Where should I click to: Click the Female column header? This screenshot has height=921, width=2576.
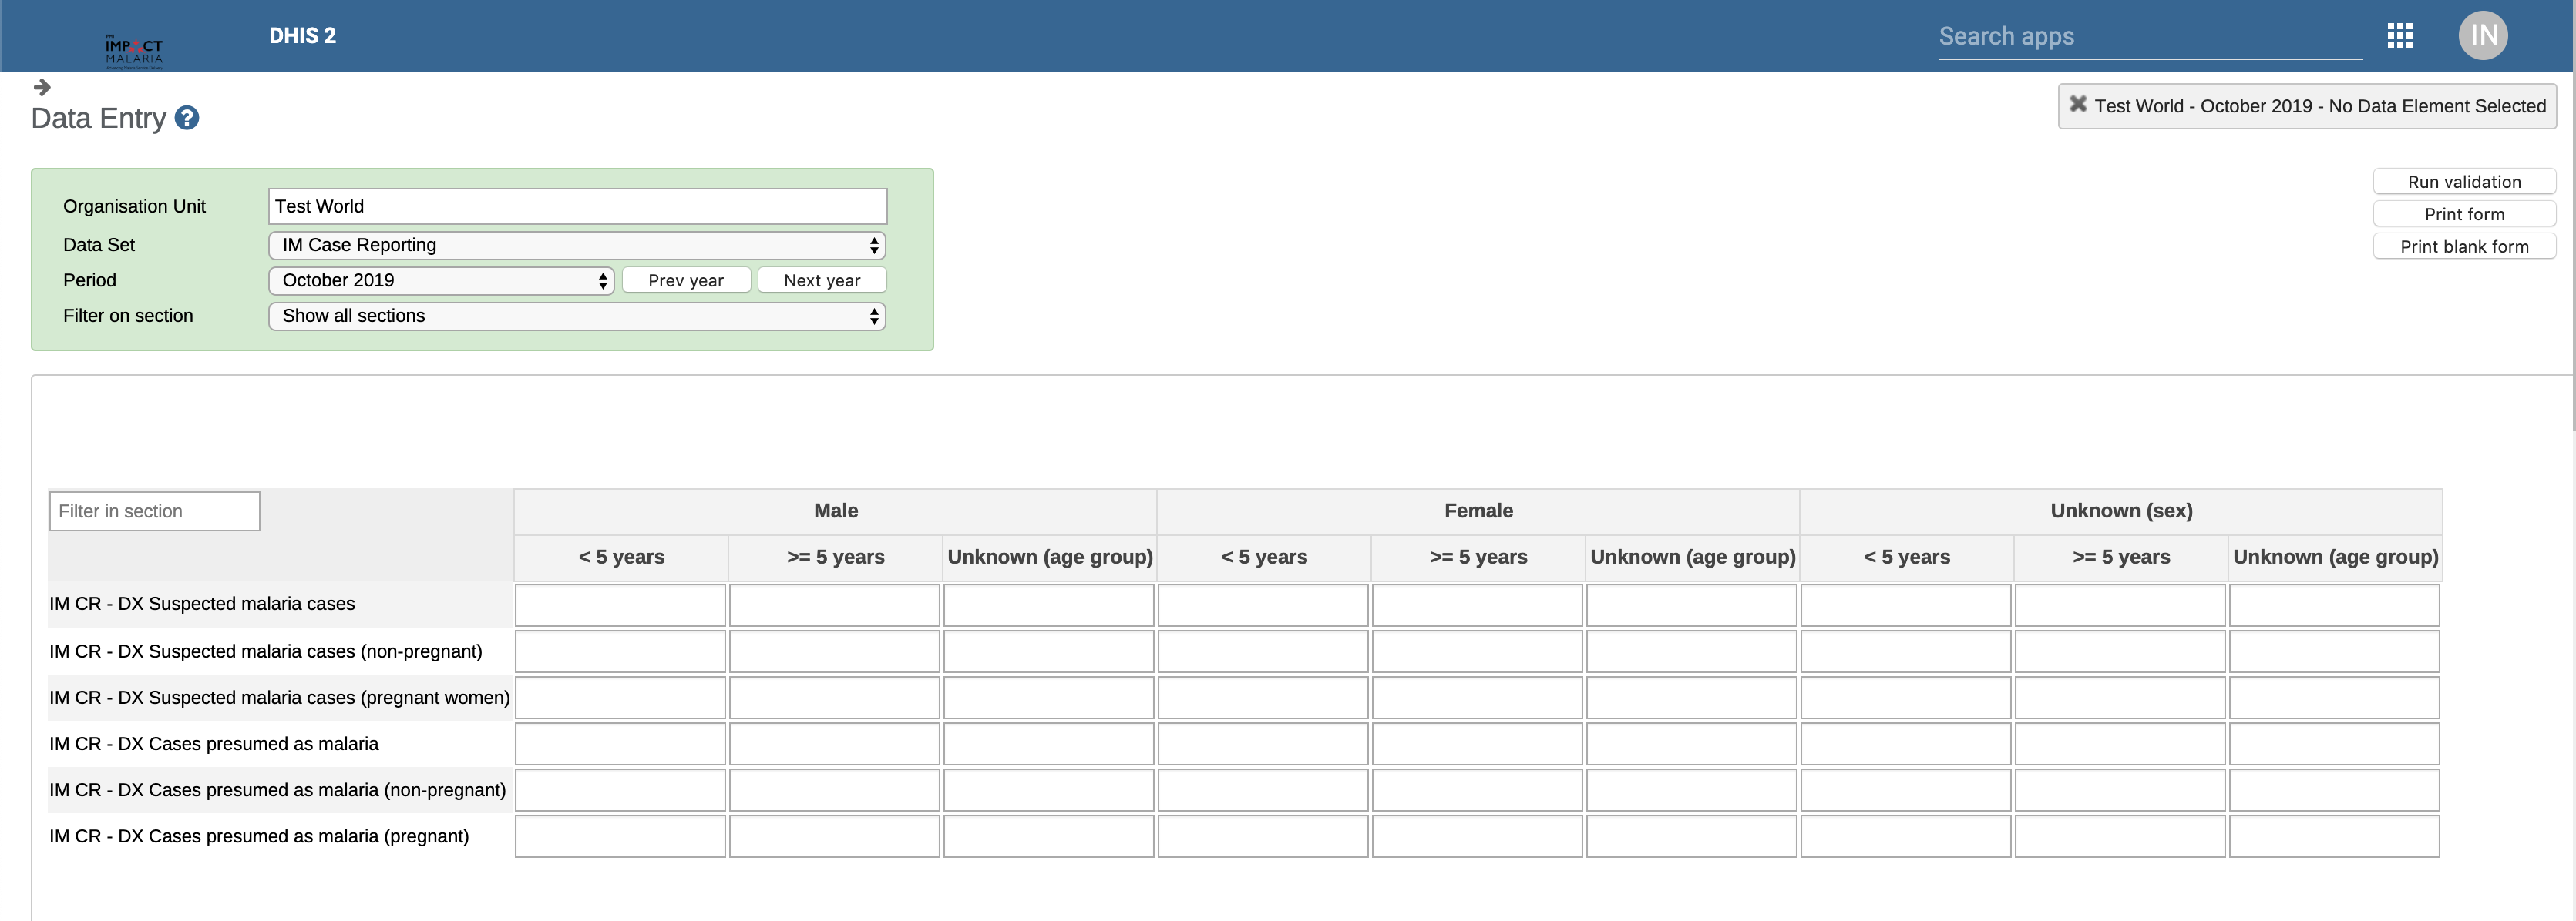[1478, 511]
